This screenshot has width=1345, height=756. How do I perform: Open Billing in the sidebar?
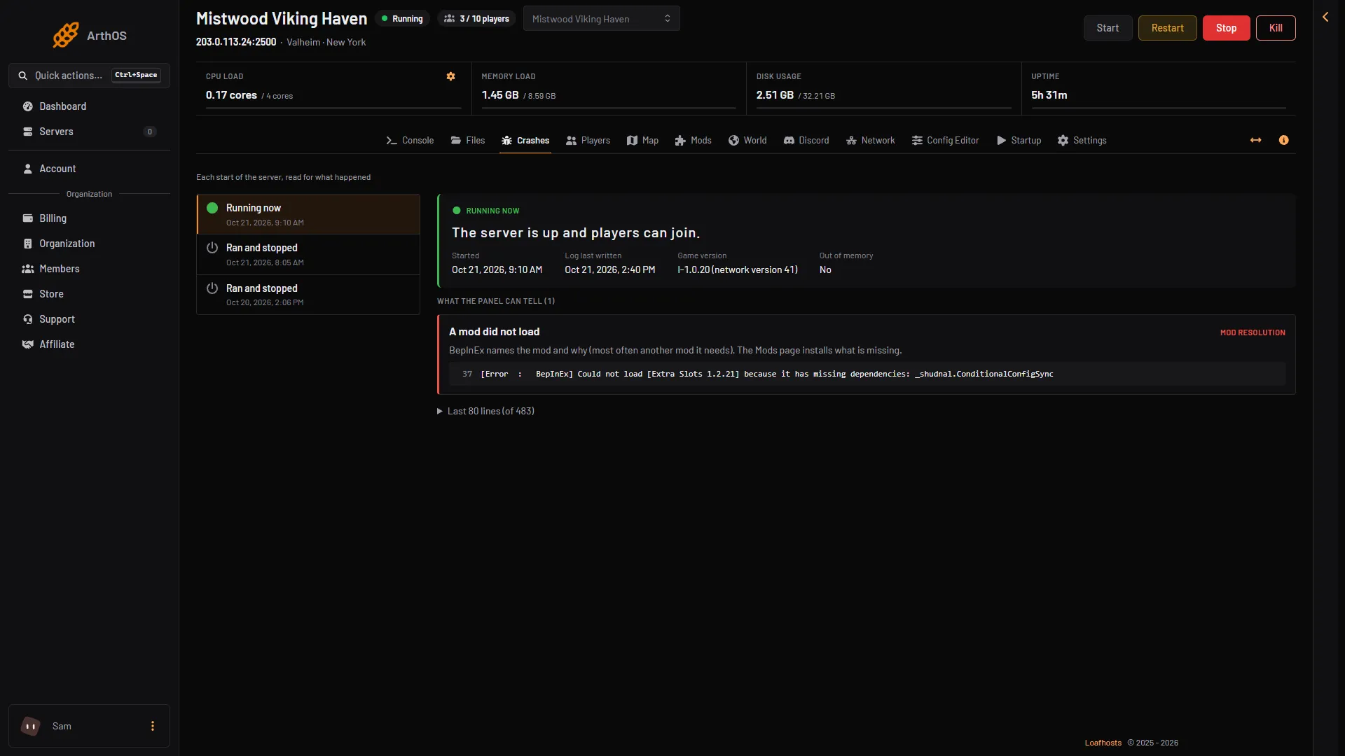(x=89, y=218)
